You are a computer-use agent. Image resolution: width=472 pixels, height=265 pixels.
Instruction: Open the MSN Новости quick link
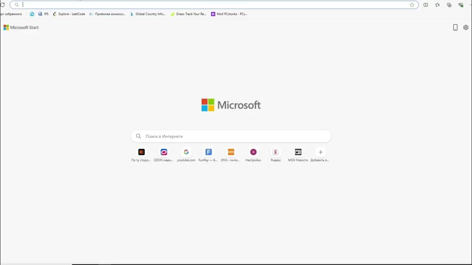(x=298, y=155)
